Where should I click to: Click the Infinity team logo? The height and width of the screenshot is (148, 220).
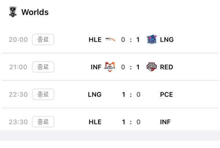[110, 67]
